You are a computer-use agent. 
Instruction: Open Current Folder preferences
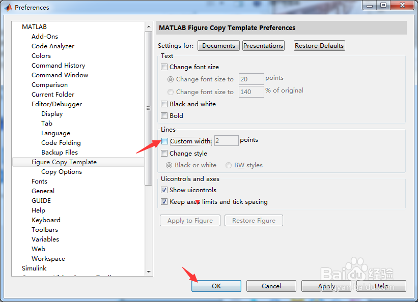(53, 94)
